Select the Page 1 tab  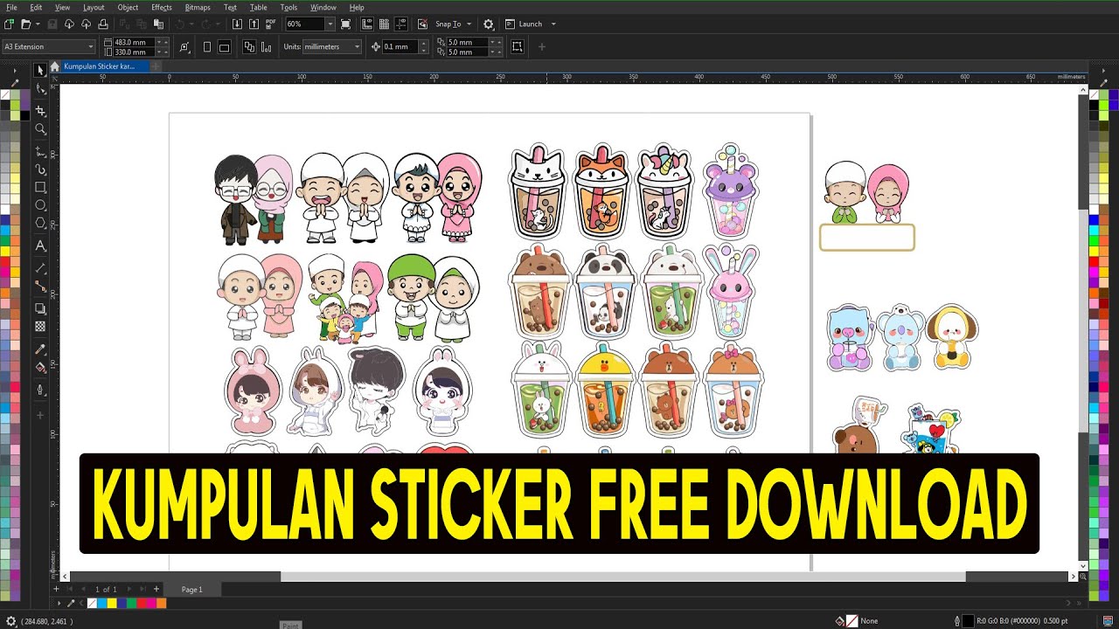pyautogui.click(x=192, y=590)
